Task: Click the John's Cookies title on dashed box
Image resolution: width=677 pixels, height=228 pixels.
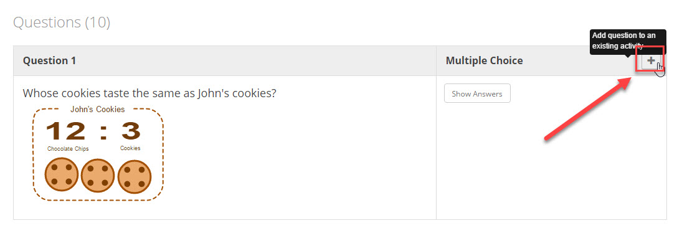Action: 98,109
